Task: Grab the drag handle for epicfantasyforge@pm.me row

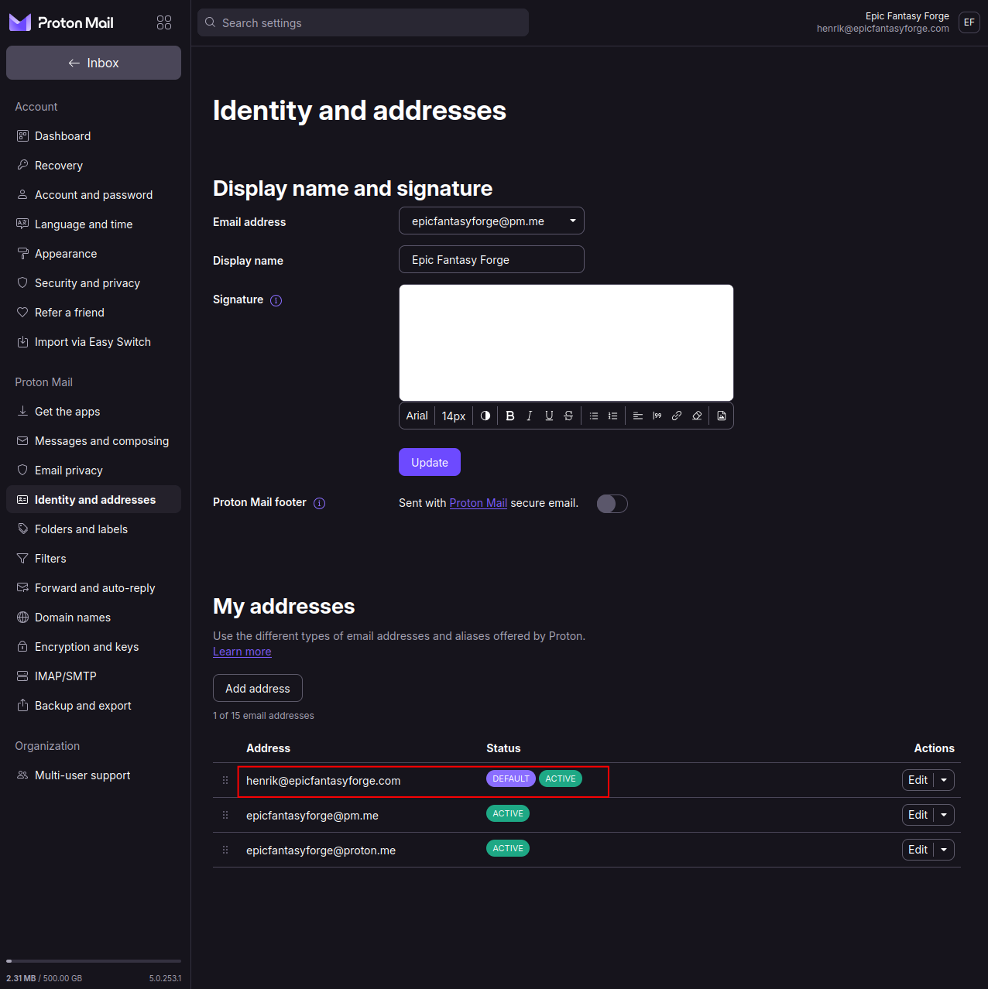Action: (225, 815)
